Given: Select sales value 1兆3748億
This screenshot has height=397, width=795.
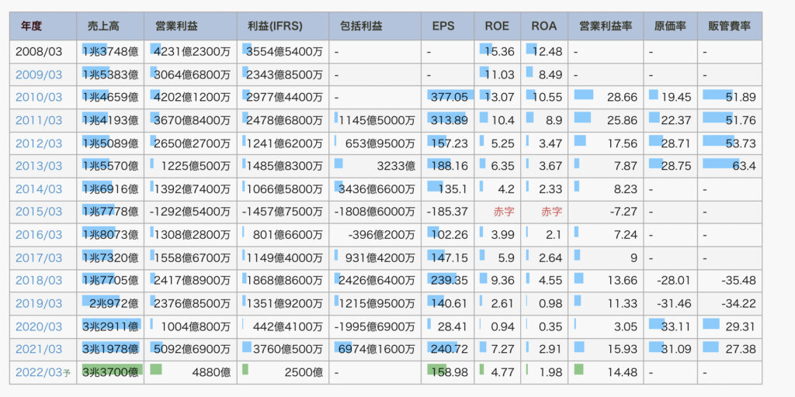Looking at the screenshot, I should coord(110,52).
